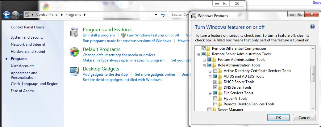Click scroll-up arrow in features list
This screenshot has width=321, height=127.
(x=313, y=49)
